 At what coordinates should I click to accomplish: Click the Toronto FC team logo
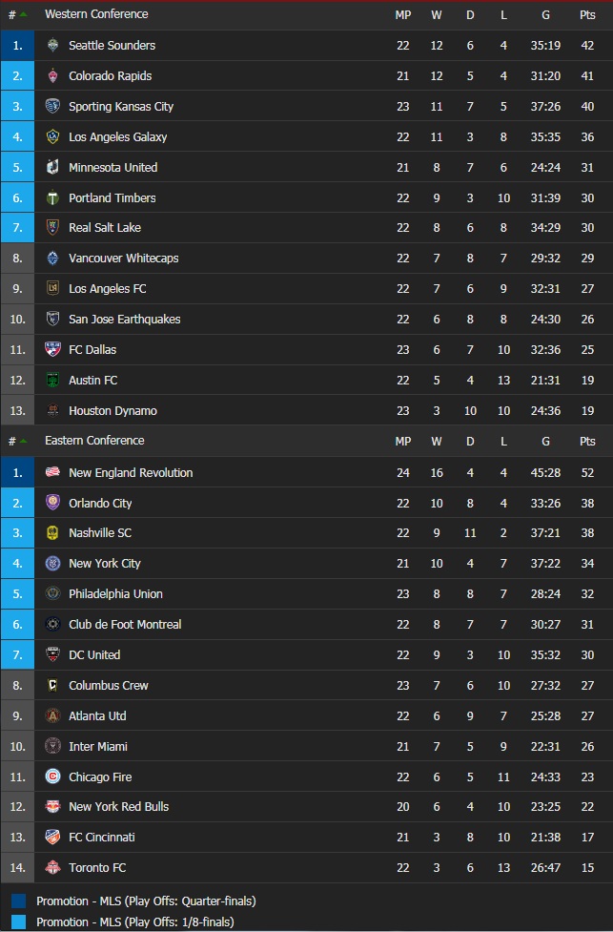[52, 868]
